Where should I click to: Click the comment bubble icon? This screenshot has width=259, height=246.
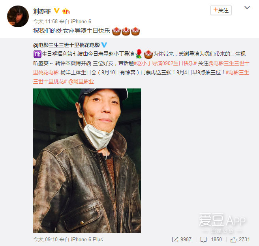click(203, 240)
